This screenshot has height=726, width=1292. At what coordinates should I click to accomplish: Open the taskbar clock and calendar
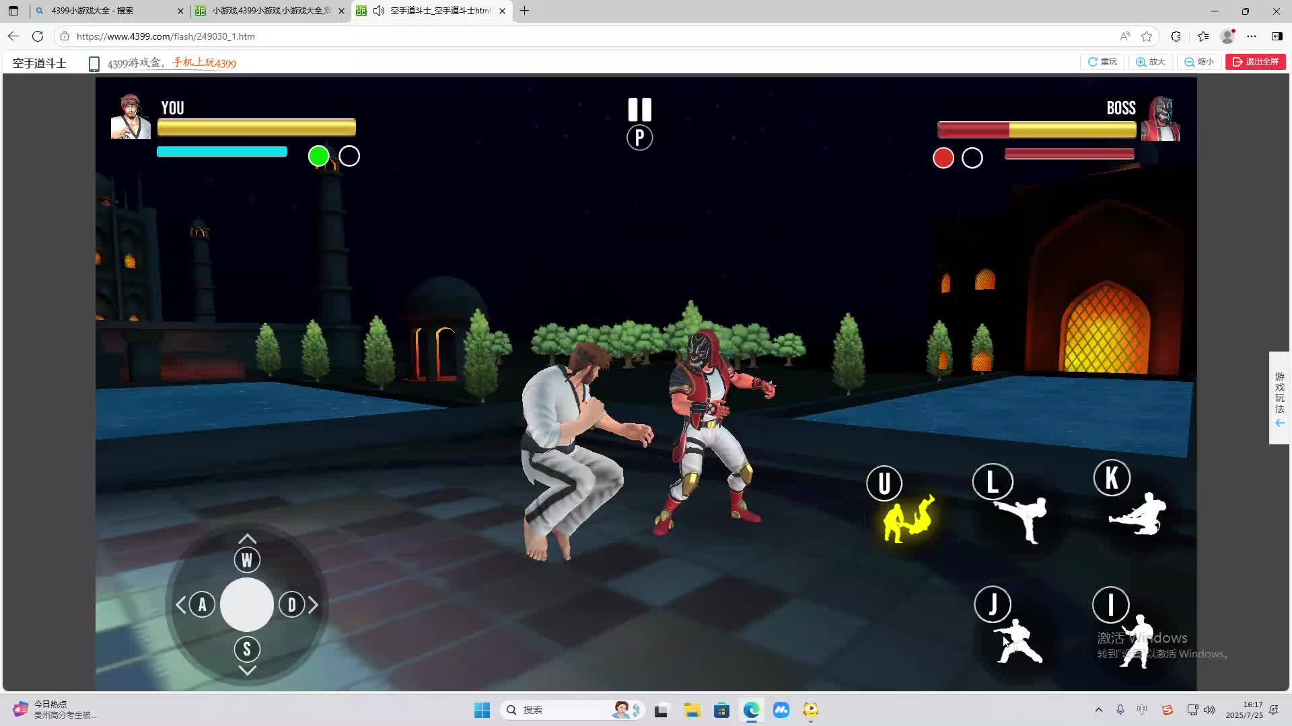pyautogui.click(x=1244, y=710)
